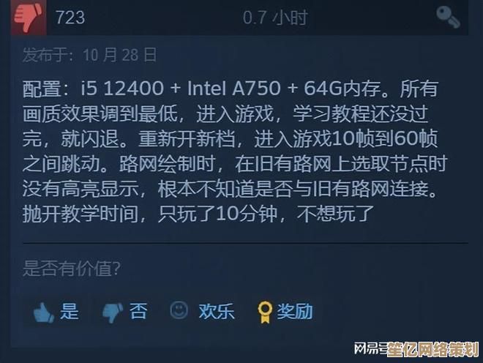Click the horizontal divider below the review
This screenshot has height=363, width=483.
coord(244,243)
